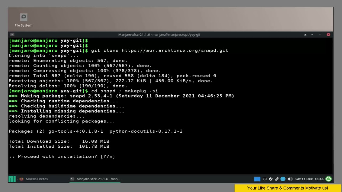Click 'remote: Total 567 (delta 190)' line
Screen dimensions: 342x192
(x=112, y=76)
